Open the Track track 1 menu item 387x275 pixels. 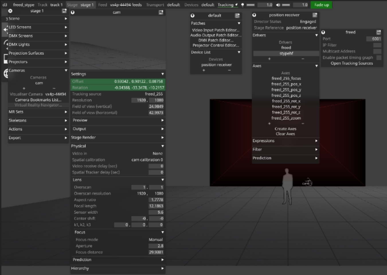[x=50, y=5]
